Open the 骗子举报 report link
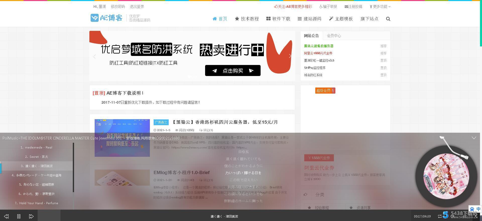 coord(328,7)
